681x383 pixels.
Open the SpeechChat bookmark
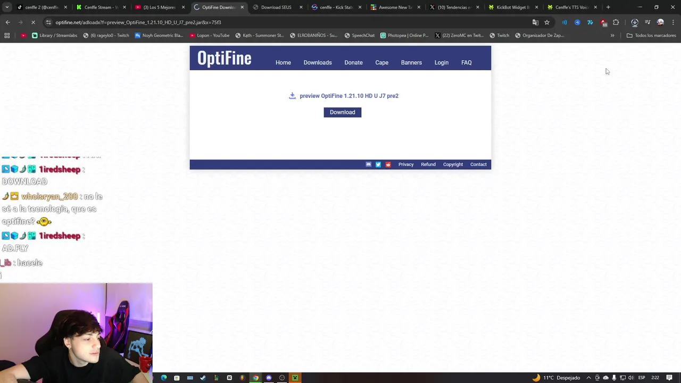(x=360, y=36)
